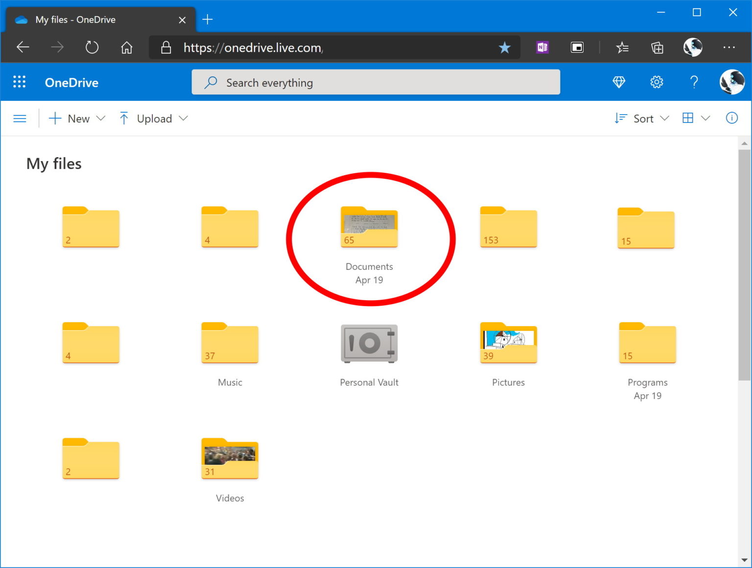Open OneDrive Help with the question mark icon
752x568 pixels.
point(694,82)
